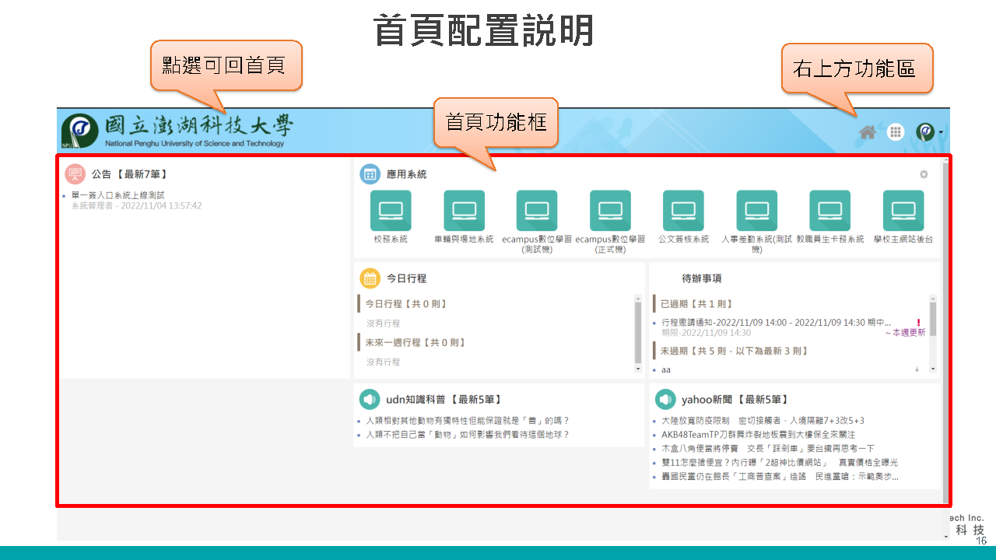The image size is (996, 560).
Task: Click the yahoo新聞 speaker icon
Action: (665, 399)
